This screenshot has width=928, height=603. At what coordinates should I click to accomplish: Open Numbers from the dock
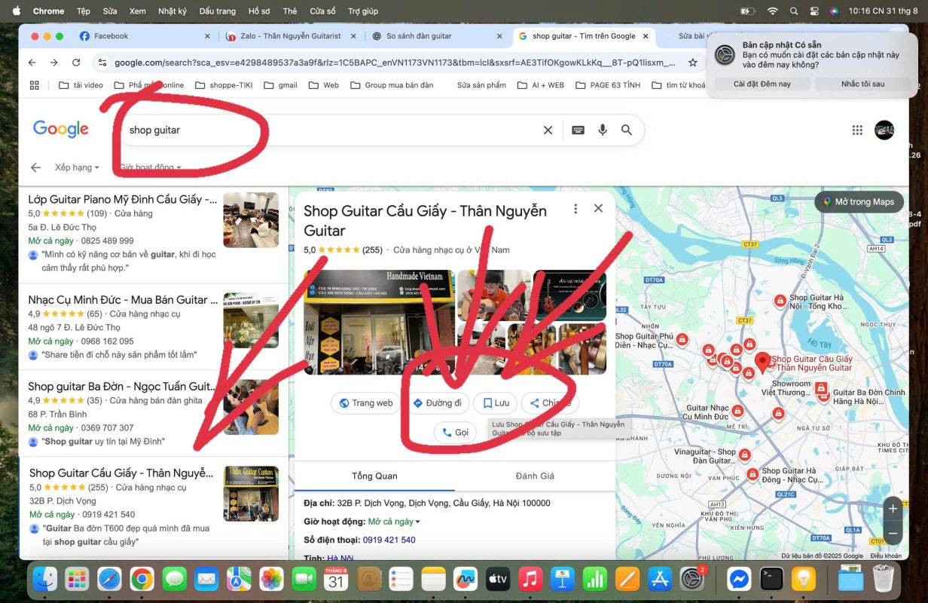click(595, 579)
